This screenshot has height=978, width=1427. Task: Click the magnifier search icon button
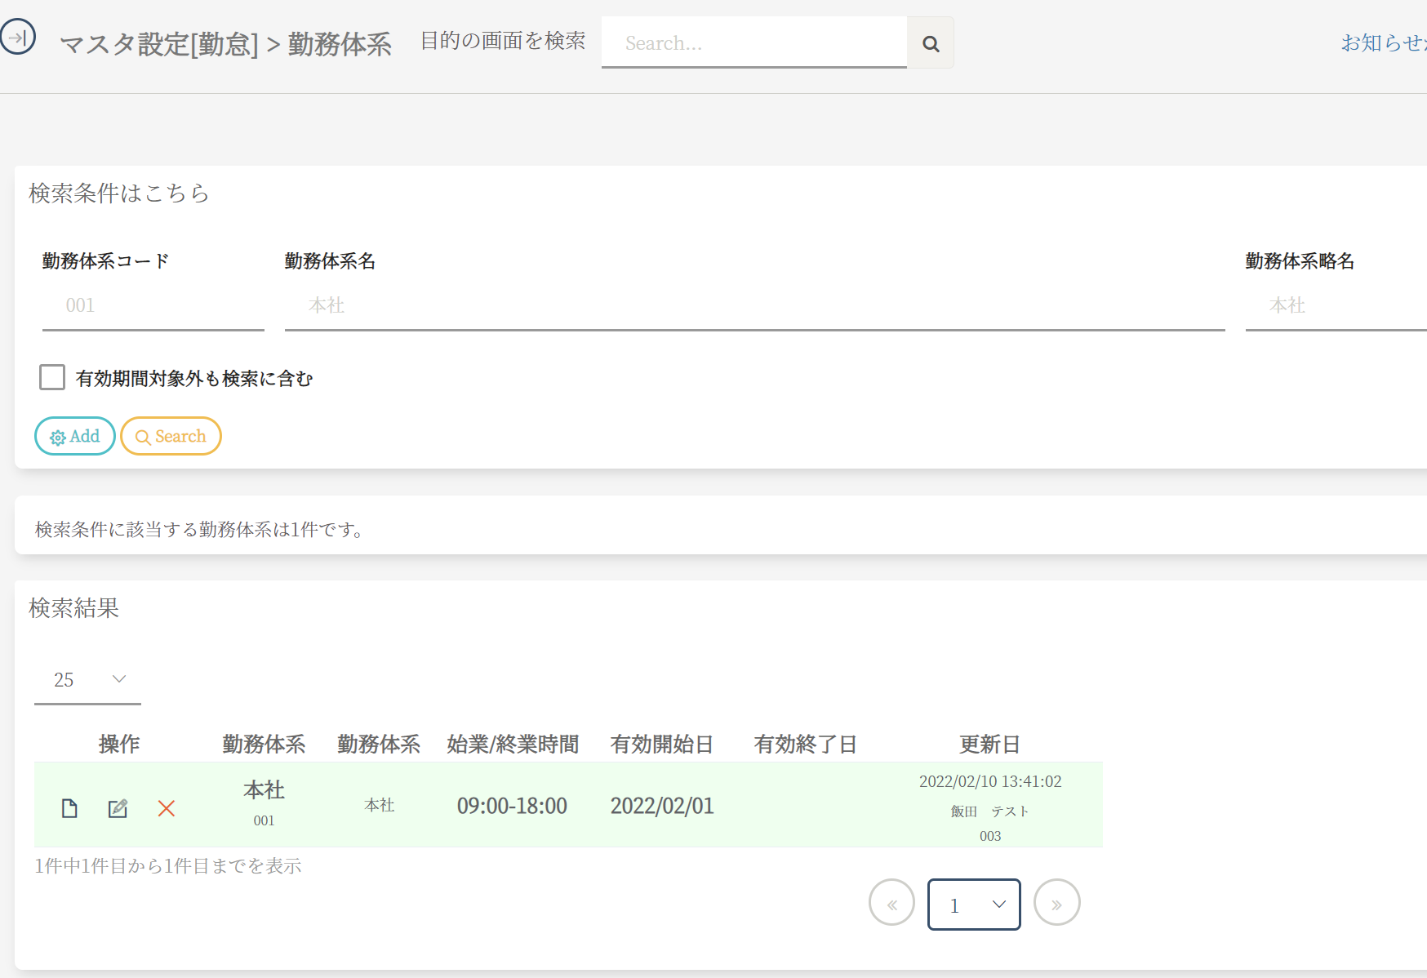click(x=930, y=43)
